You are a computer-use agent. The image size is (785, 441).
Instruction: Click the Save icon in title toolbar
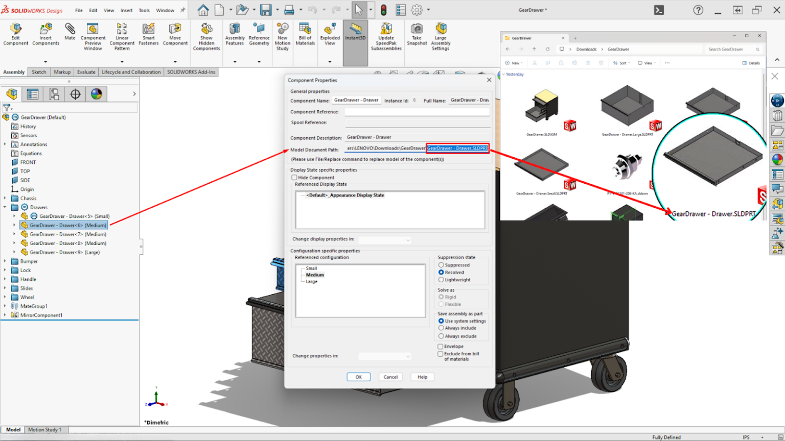coord(266,10)
